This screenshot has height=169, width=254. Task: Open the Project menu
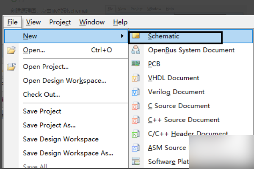[x=60, y=22]
